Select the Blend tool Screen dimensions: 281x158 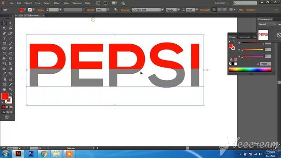coord(11,74)
